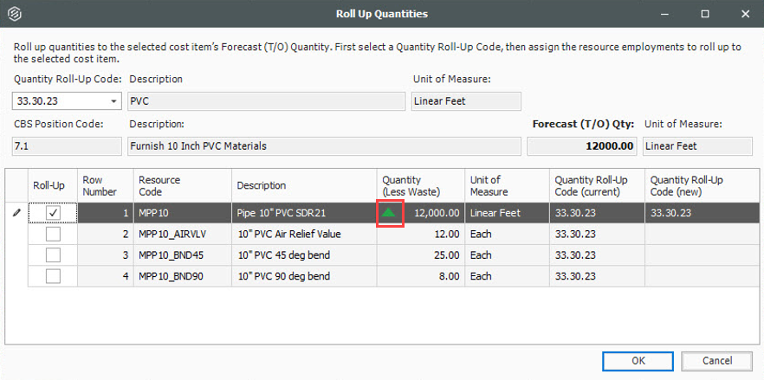Screen dimensions: 764x380
Task: Click the CBS Position Code field
Action: (x=67, y=146)
